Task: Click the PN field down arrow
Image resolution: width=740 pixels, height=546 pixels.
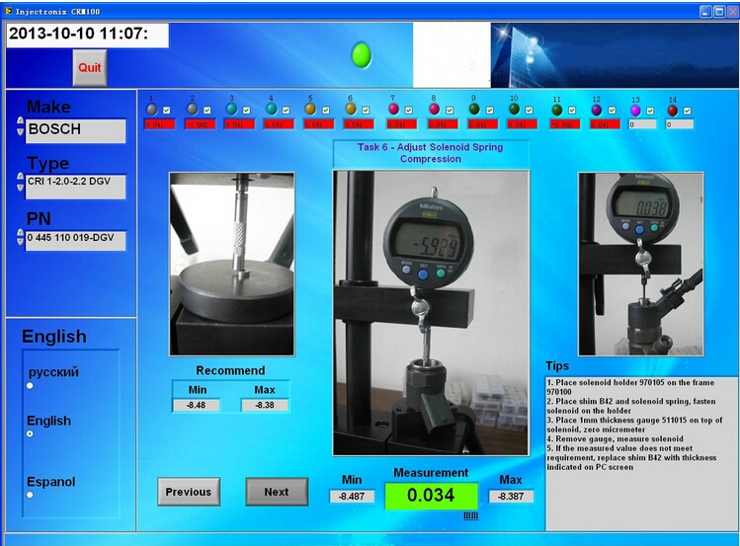Action: click(21, 242)
